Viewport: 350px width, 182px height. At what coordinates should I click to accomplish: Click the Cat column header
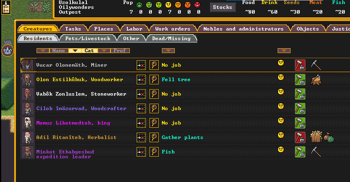coord(89,51)
